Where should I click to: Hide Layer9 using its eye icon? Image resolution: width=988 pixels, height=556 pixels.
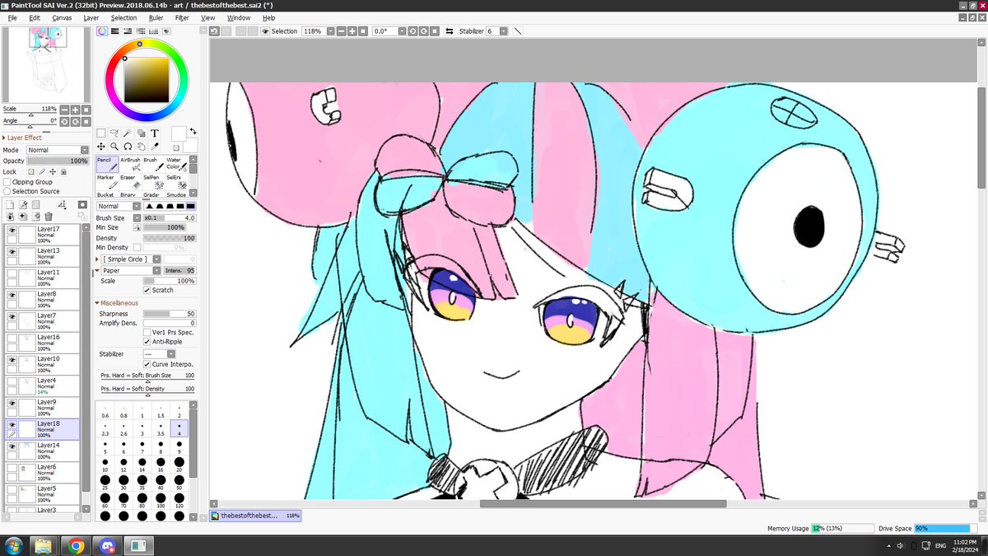point(12,403)
